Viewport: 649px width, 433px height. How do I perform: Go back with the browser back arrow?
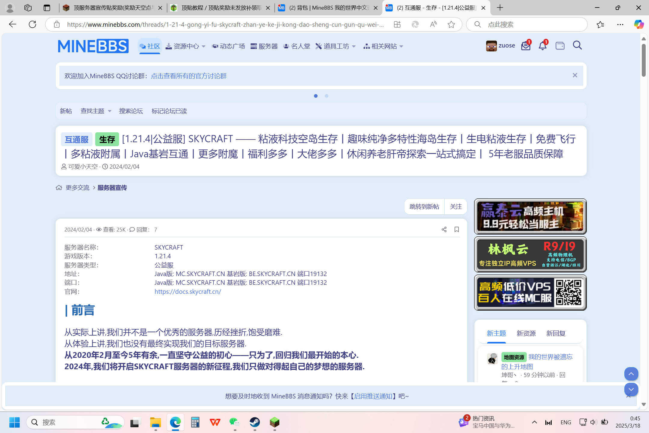coord(12,24)
